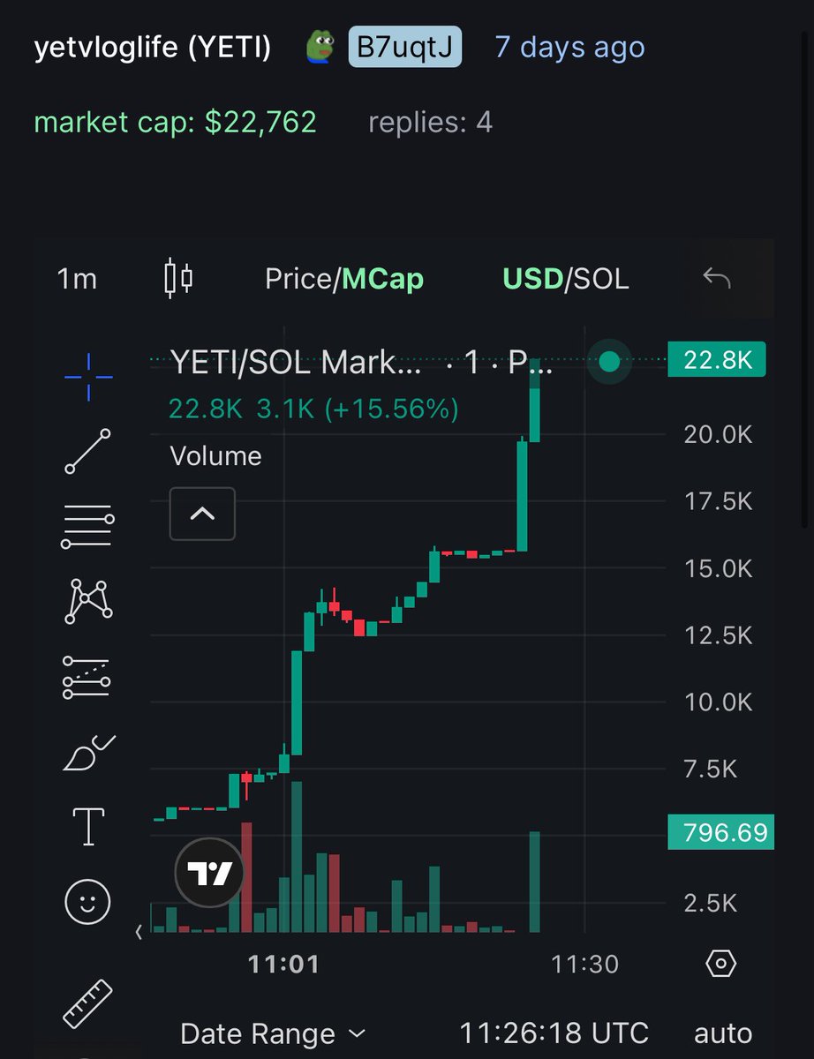Select the crosshair cursor tool
Viewport: 814px width, 1059px height.
click(88, 377)
